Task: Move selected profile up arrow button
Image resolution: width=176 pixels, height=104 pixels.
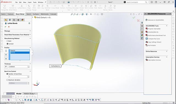Action: 6,55
